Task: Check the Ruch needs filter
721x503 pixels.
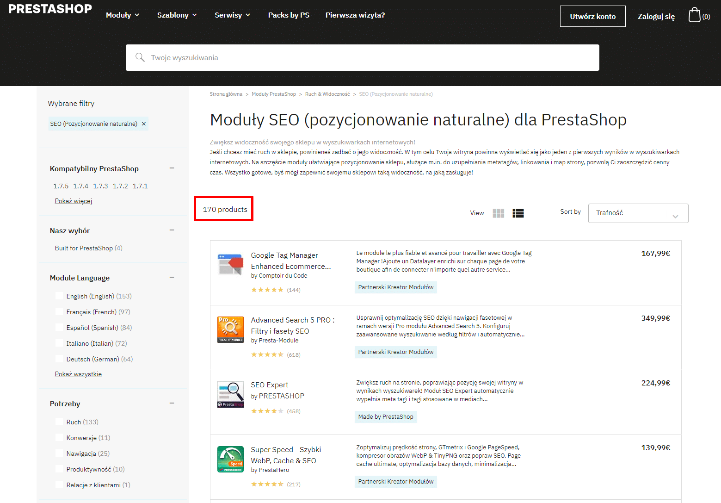Action: coord(59,422)
